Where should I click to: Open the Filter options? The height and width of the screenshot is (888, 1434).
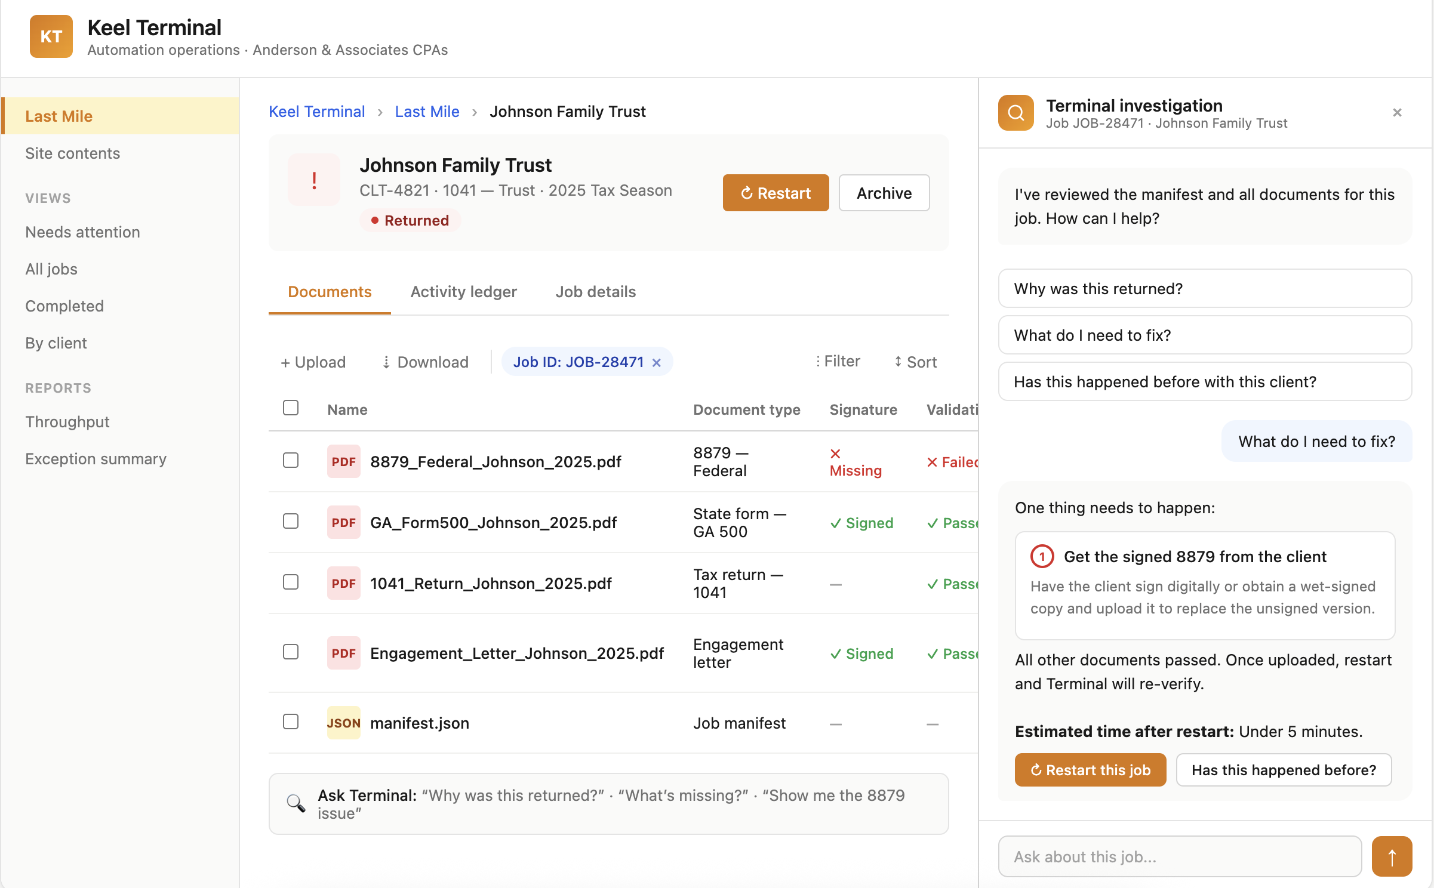pos(838,362)
